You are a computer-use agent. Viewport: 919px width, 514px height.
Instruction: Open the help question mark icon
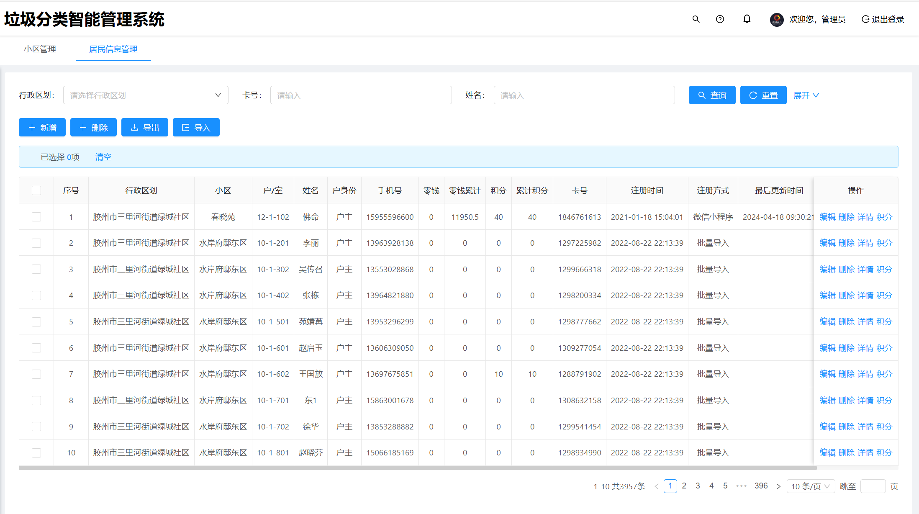(720, 19)
